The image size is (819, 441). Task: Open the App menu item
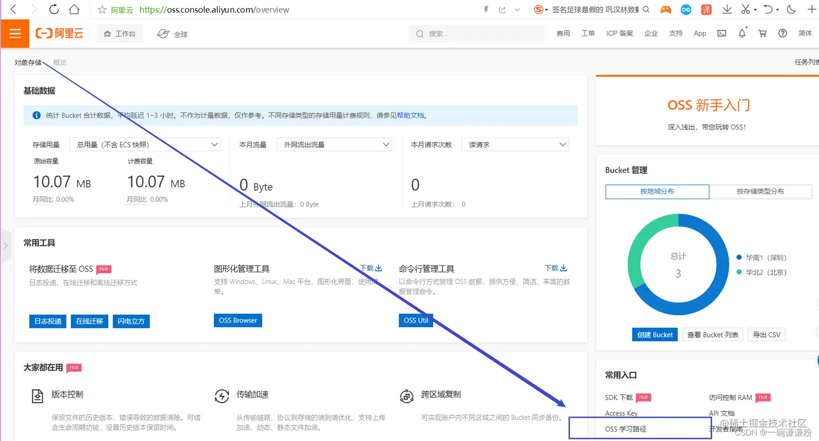700,34
